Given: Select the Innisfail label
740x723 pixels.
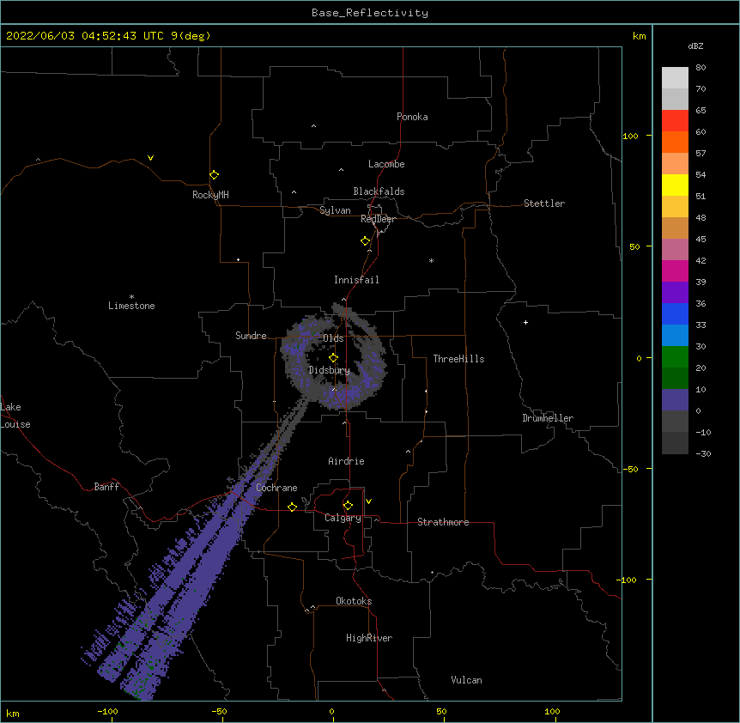Looking at the screenshot, I should pos(356,280).
